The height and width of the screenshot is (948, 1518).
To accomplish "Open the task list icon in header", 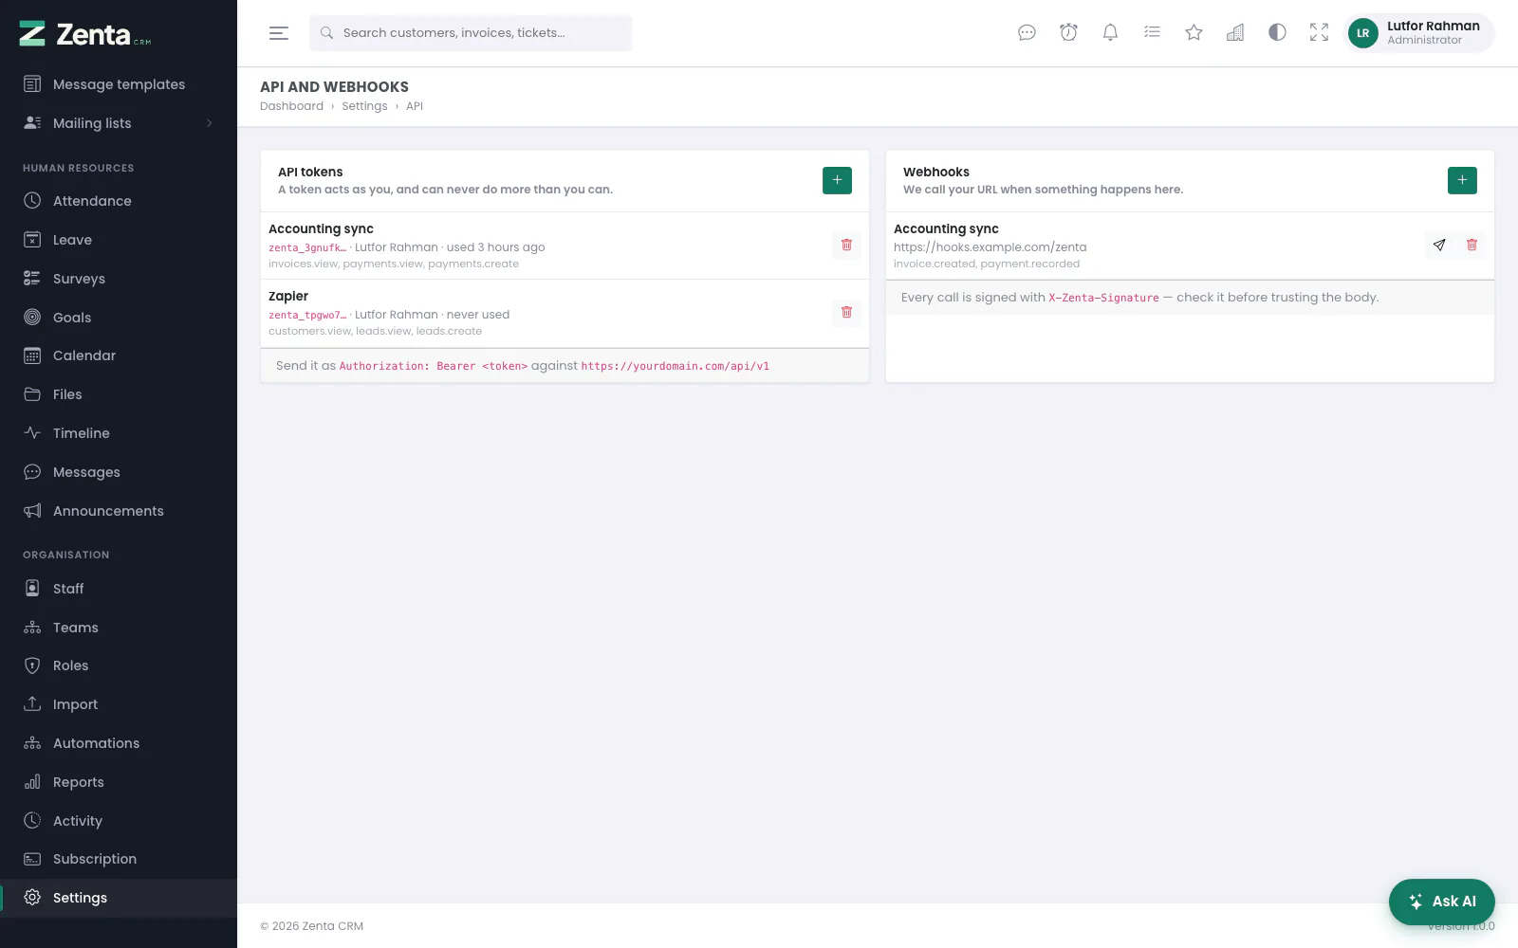I will click(1152, 33).
